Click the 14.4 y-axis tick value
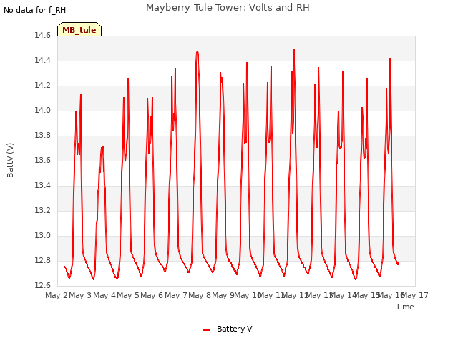Image resolution: width=458 pixels, height=343 pixels. click(x=42, y=60)
